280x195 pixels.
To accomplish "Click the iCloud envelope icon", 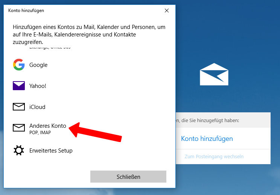I will point(19,107).
